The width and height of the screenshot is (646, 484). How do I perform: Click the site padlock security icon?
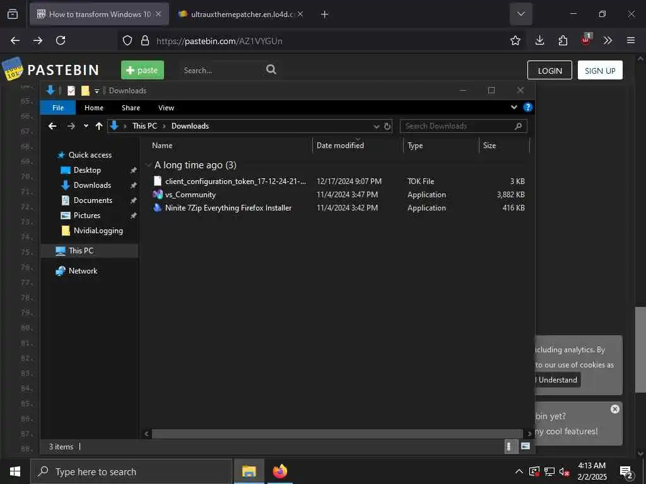pos(145,40)
